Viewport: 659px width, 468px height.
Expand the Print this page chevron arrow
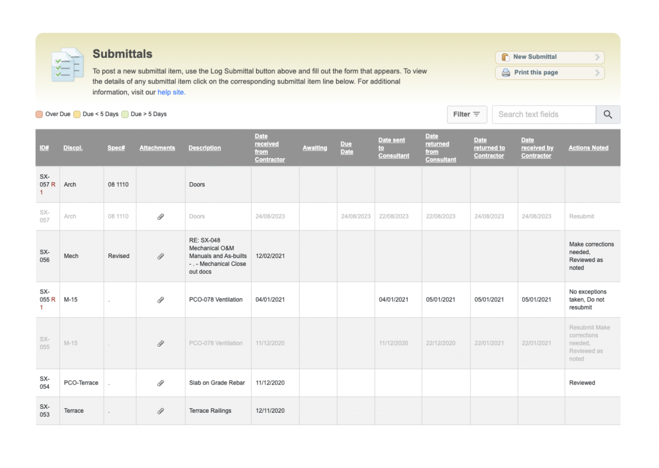(x=597, y=72)
